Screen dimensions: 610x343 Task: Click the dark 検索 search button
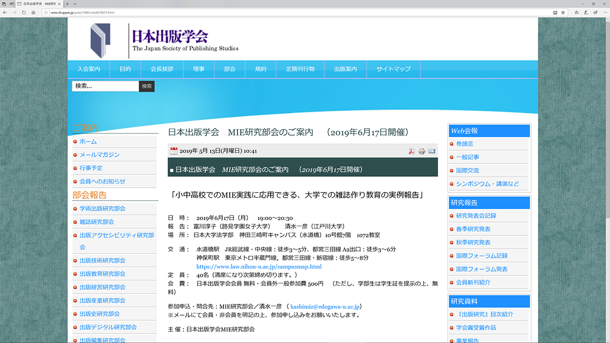147,86
